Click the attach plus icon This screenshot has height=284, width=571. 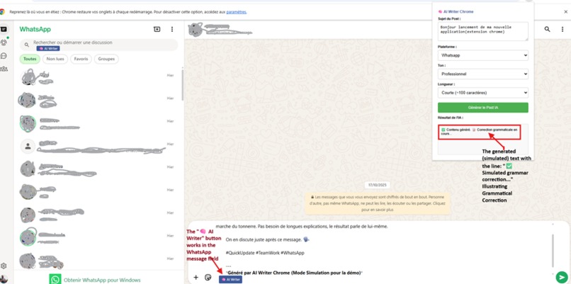pos(196,278)
